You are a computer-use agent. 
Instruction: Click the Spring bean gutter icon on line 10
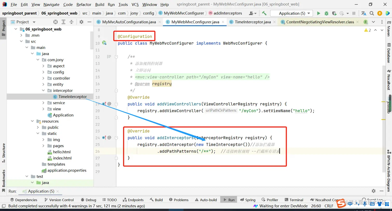click(x=104, y=43)
